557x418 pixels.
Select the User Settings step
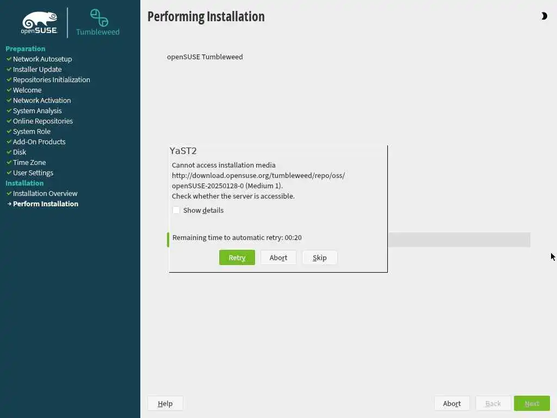coord(33,173)
